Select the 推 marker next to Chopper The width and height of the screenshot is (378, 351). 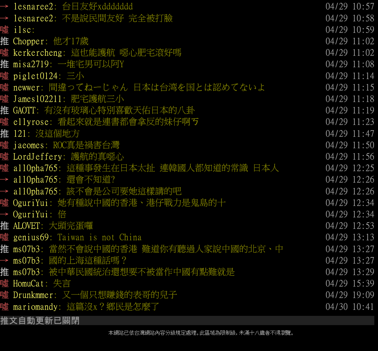pyautogui.click(x=4, y=41)
